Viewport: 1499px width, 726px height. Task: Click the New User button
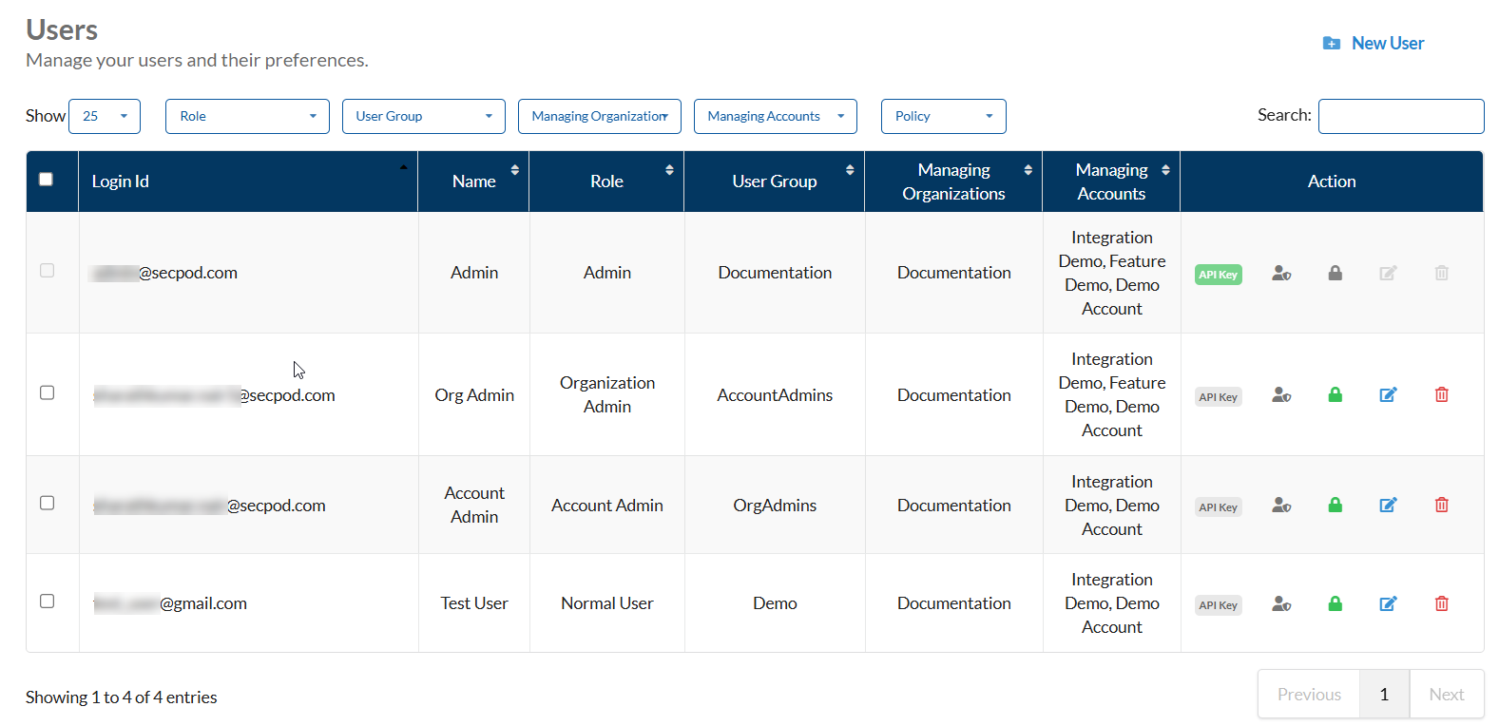pyautogui.click(x=1374, y=44)
